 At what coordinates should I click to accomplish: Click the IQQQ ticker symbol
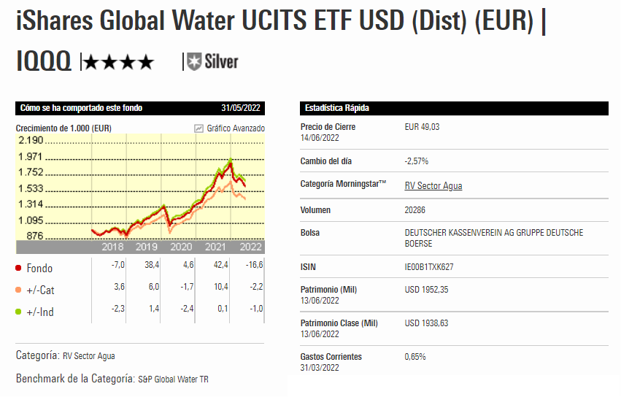click(44, 63)
